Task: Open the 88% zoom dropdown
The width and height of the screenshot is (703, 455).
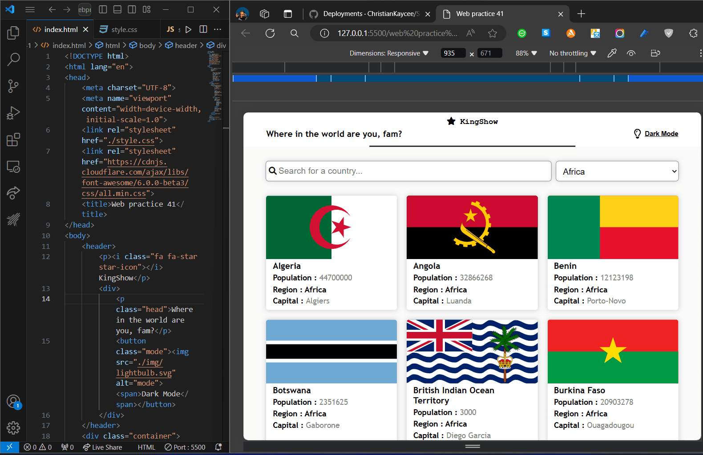Action: coord(526,53)
